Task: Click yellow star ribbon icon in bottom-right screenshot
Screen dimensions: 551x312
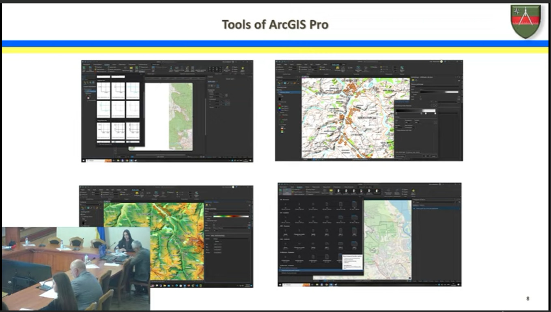Action: [x=413, y=191]
